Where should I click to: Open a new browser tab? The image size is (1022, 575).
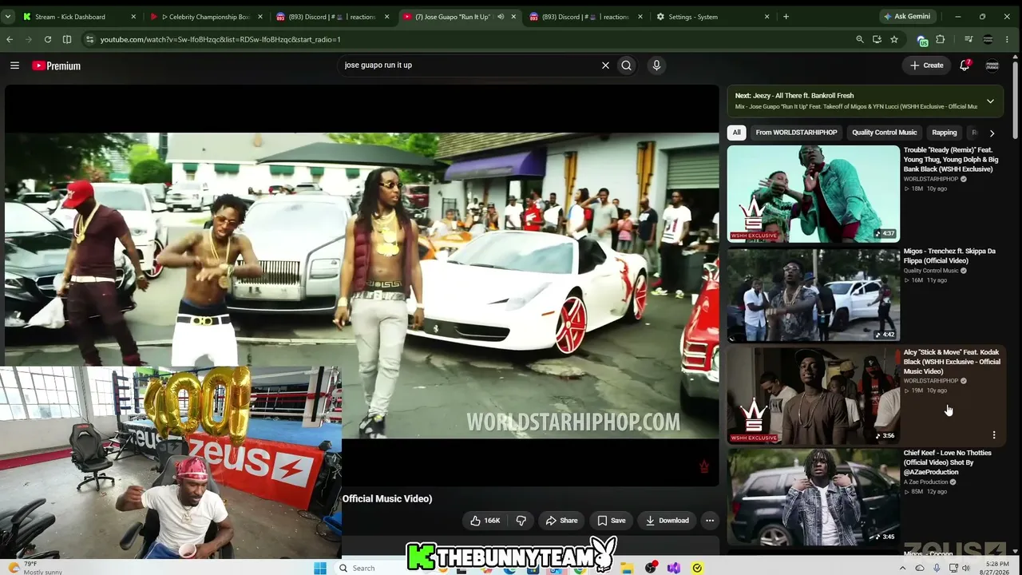[786, 16]
